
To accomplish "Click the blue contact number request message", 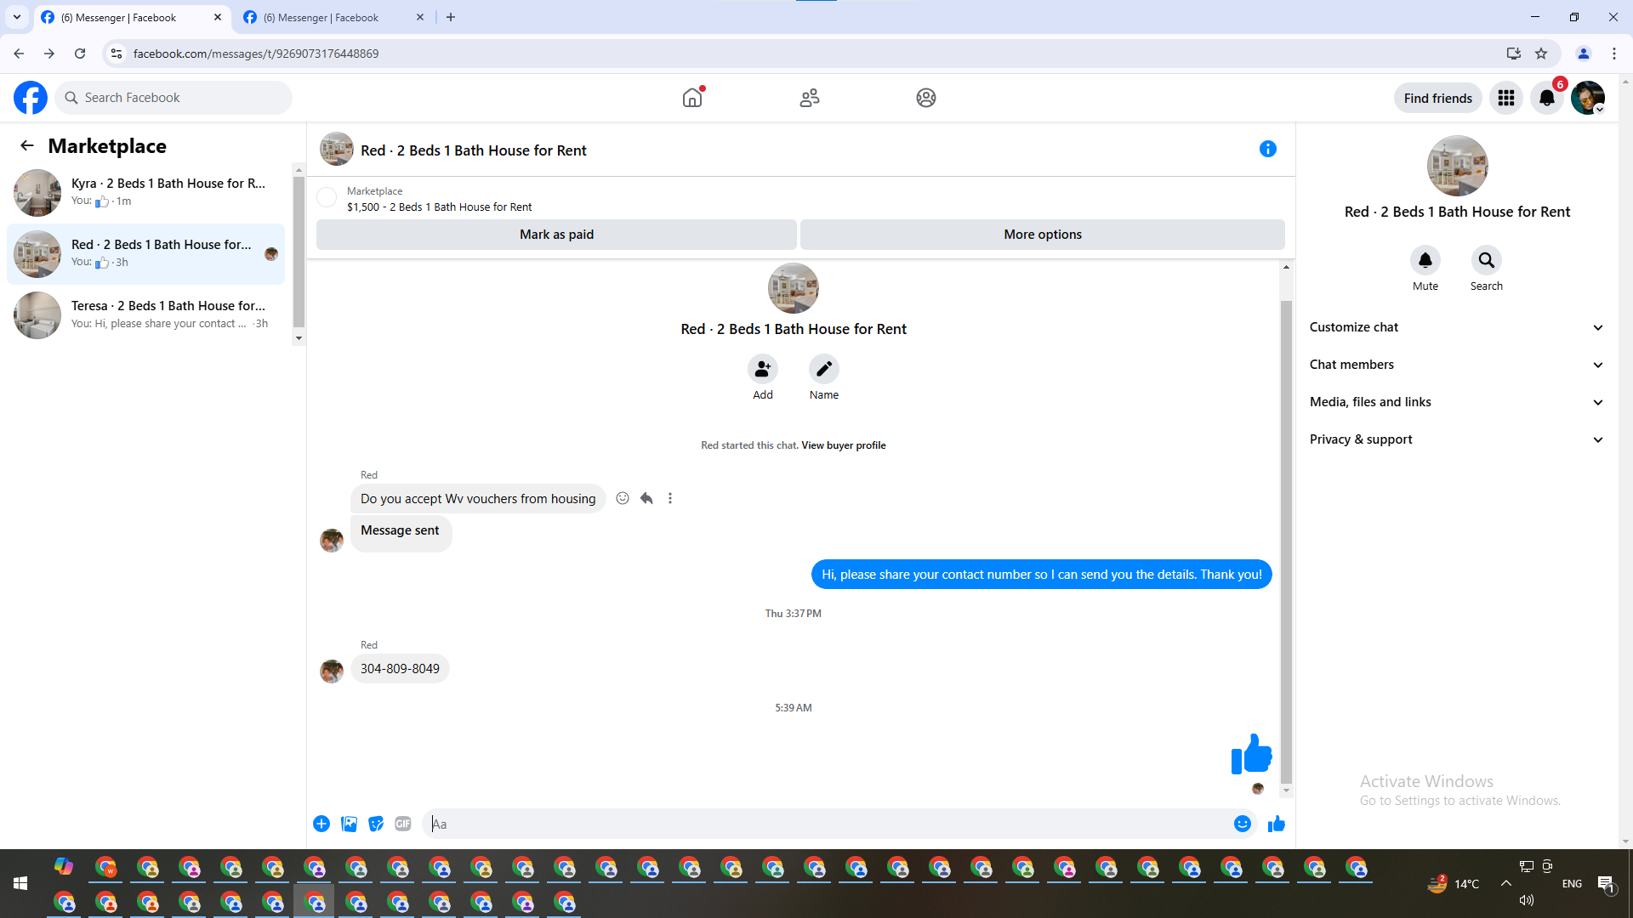I will coord(1041,575).
